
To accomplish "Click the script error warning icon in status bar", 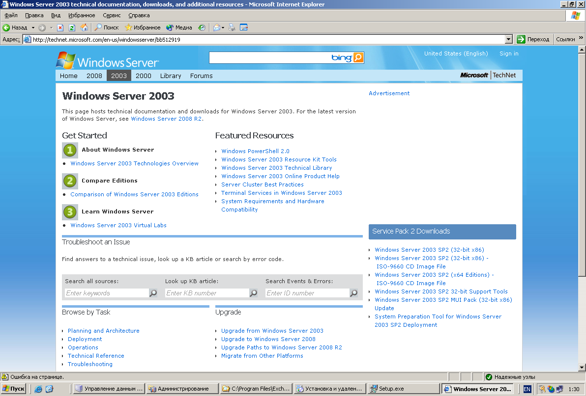I will click(x=5, y=376).
